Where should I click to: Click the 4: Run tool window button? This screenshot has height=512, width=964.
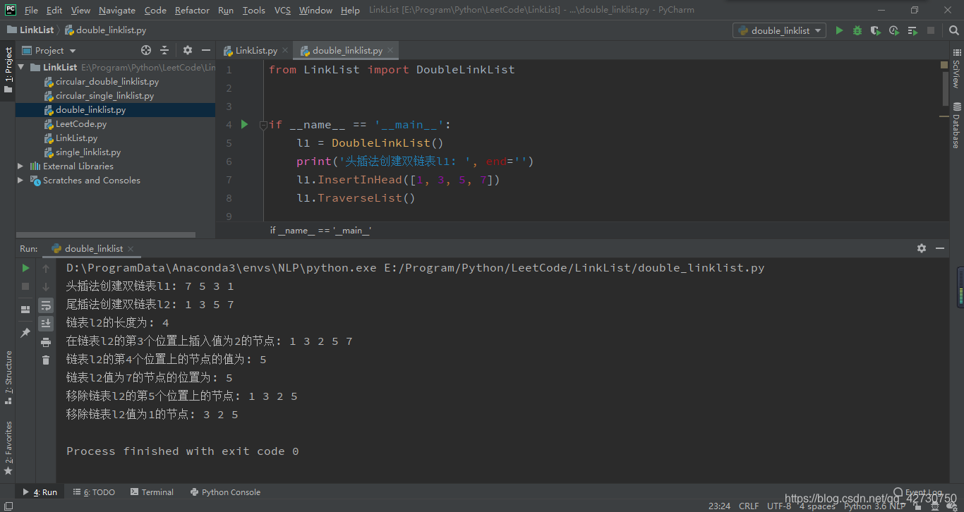pyautogui.click(x=40, y=492)
